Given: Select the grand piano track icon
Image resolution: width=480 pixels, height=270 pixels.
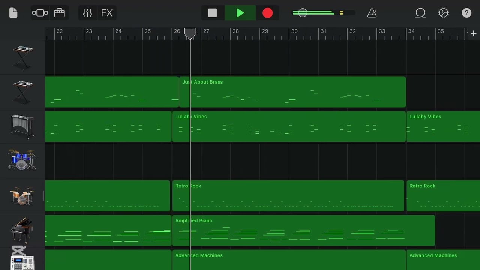Looking at the screenshot, I should click(x=22, y=230).
